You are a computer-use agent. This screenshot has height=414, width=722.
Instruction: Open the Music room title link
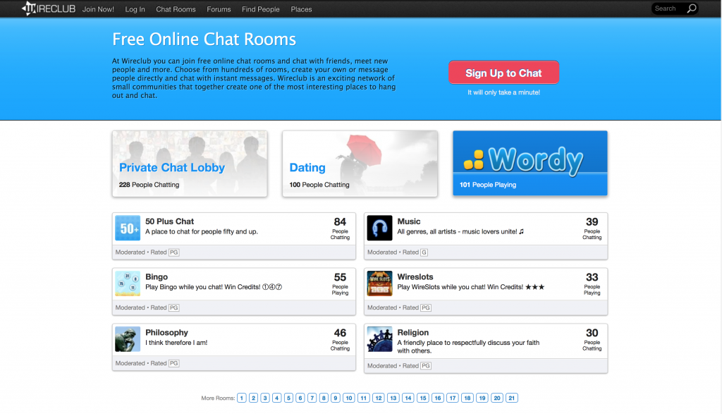[409, 221]
